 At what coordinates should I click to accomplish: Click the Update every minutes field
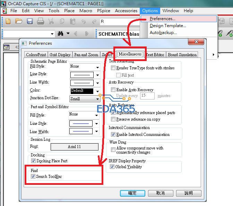click(x=147, y=96)
